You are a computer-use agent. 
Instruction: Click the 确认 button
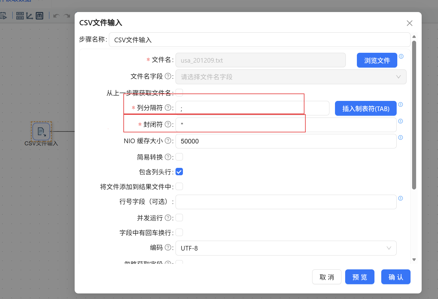396,277
